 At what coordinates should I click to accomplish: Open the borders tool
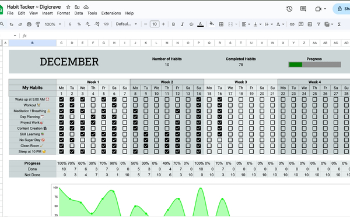pyautogui.click(x=221, y=24)
